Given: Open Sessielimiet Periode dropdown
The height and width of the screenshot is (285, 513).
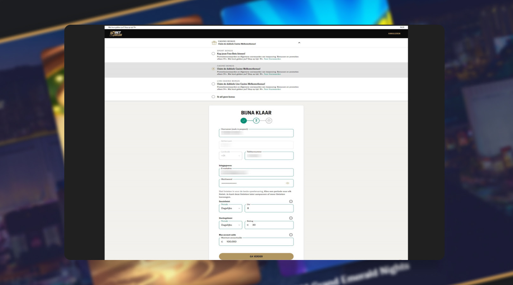Looking at the screenshot, I should click(231, 208).
